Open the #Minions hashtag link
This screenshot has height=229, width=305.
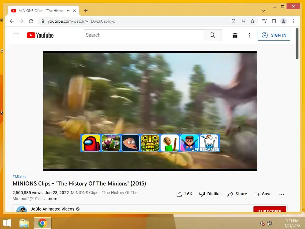(x=20, y=177)
